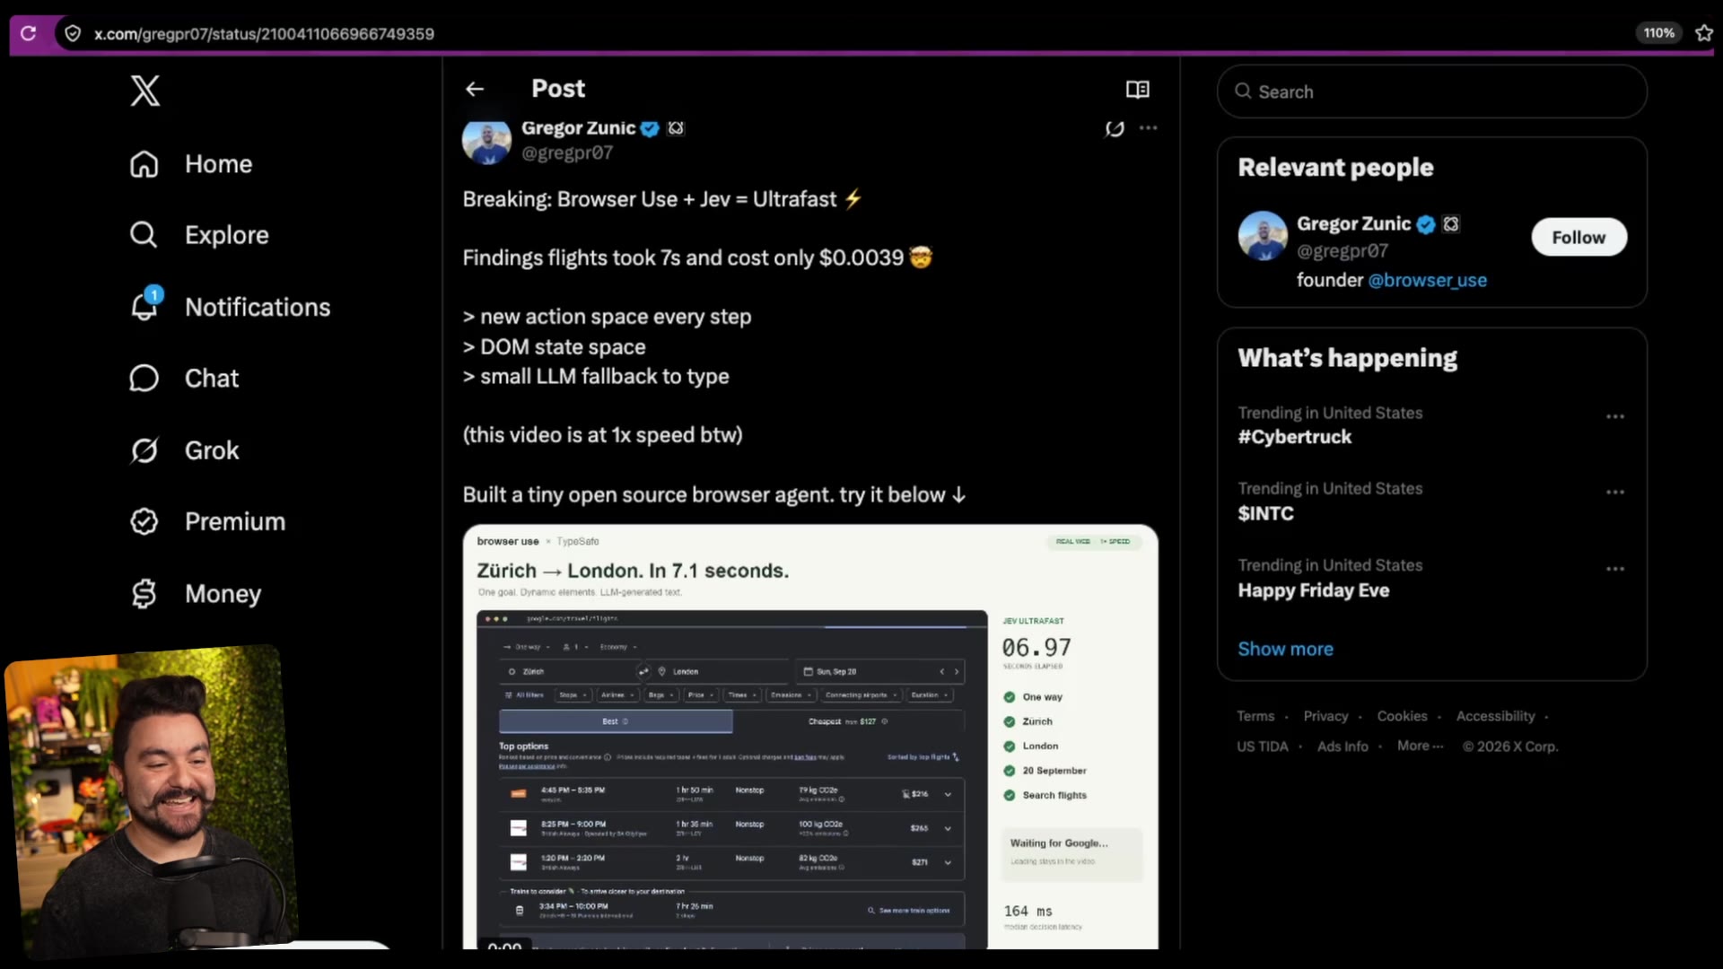Click the browser address bar URL
1723x969 pixels.
[x=264, y=33]
